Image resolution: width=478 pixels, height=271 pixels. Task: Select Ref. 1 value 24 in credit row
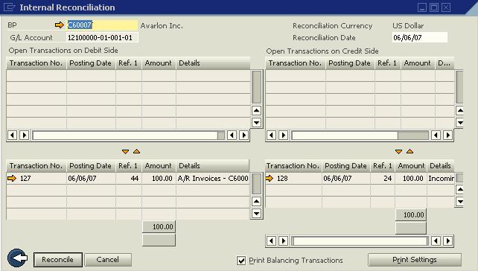pos(383,179)
